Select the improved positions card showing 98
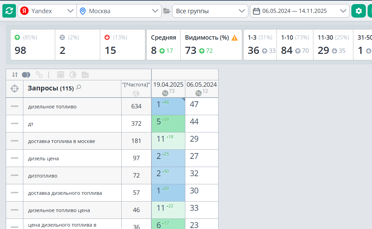Viewport: 372px width, 229px height. pyautogui.click(x=33, y=45)
